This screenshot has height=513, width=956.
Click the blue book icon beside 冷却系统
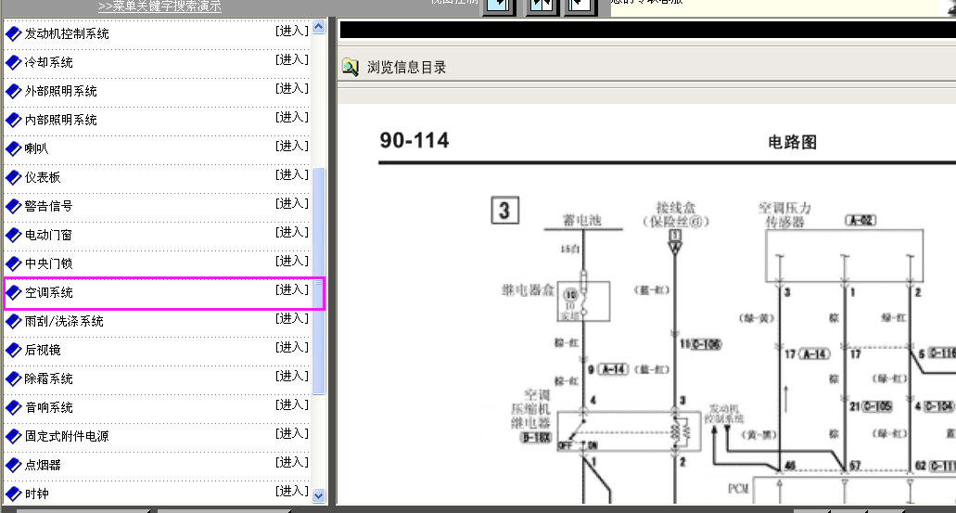pos(13,62)
